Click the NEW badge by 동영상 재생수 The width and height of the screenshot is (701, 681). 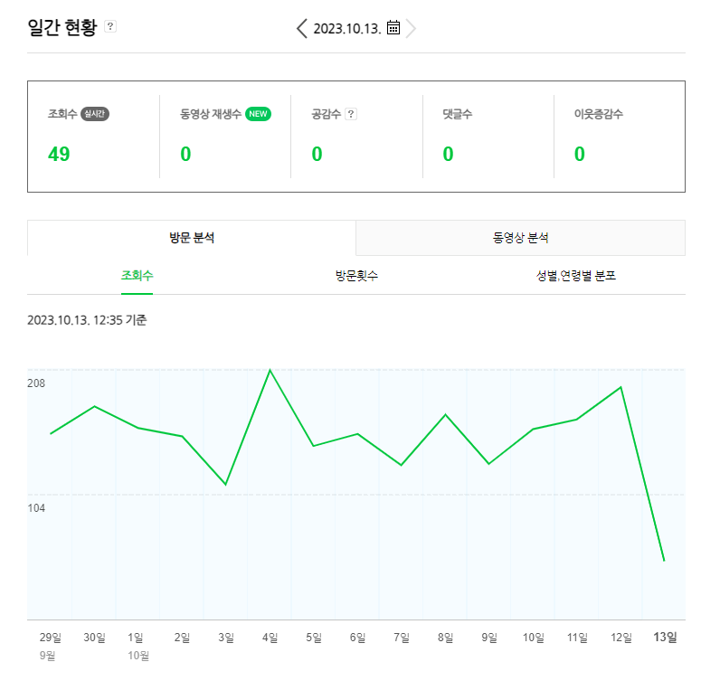coord(259,114)
